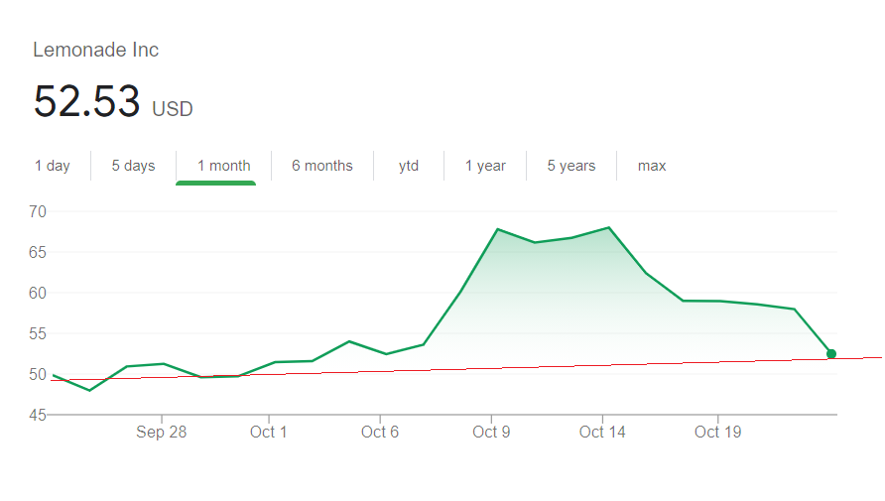Click the USD currency label

coord(173,109)
